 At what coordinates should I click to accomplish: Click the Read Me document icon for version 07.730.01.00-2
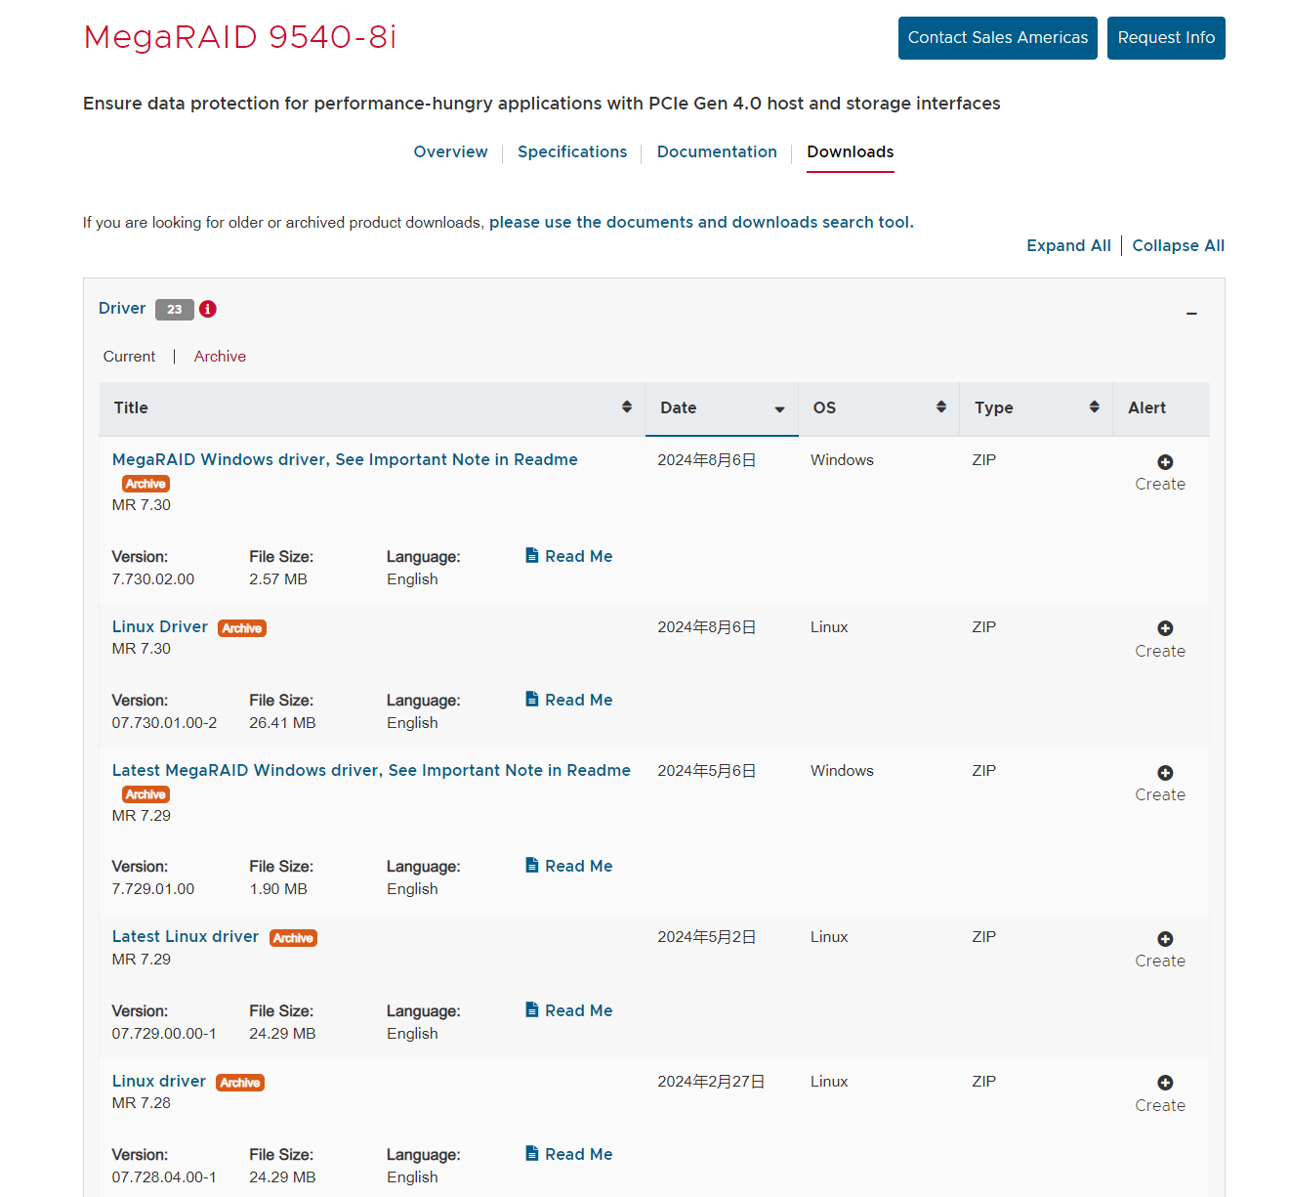pos(532,700)
